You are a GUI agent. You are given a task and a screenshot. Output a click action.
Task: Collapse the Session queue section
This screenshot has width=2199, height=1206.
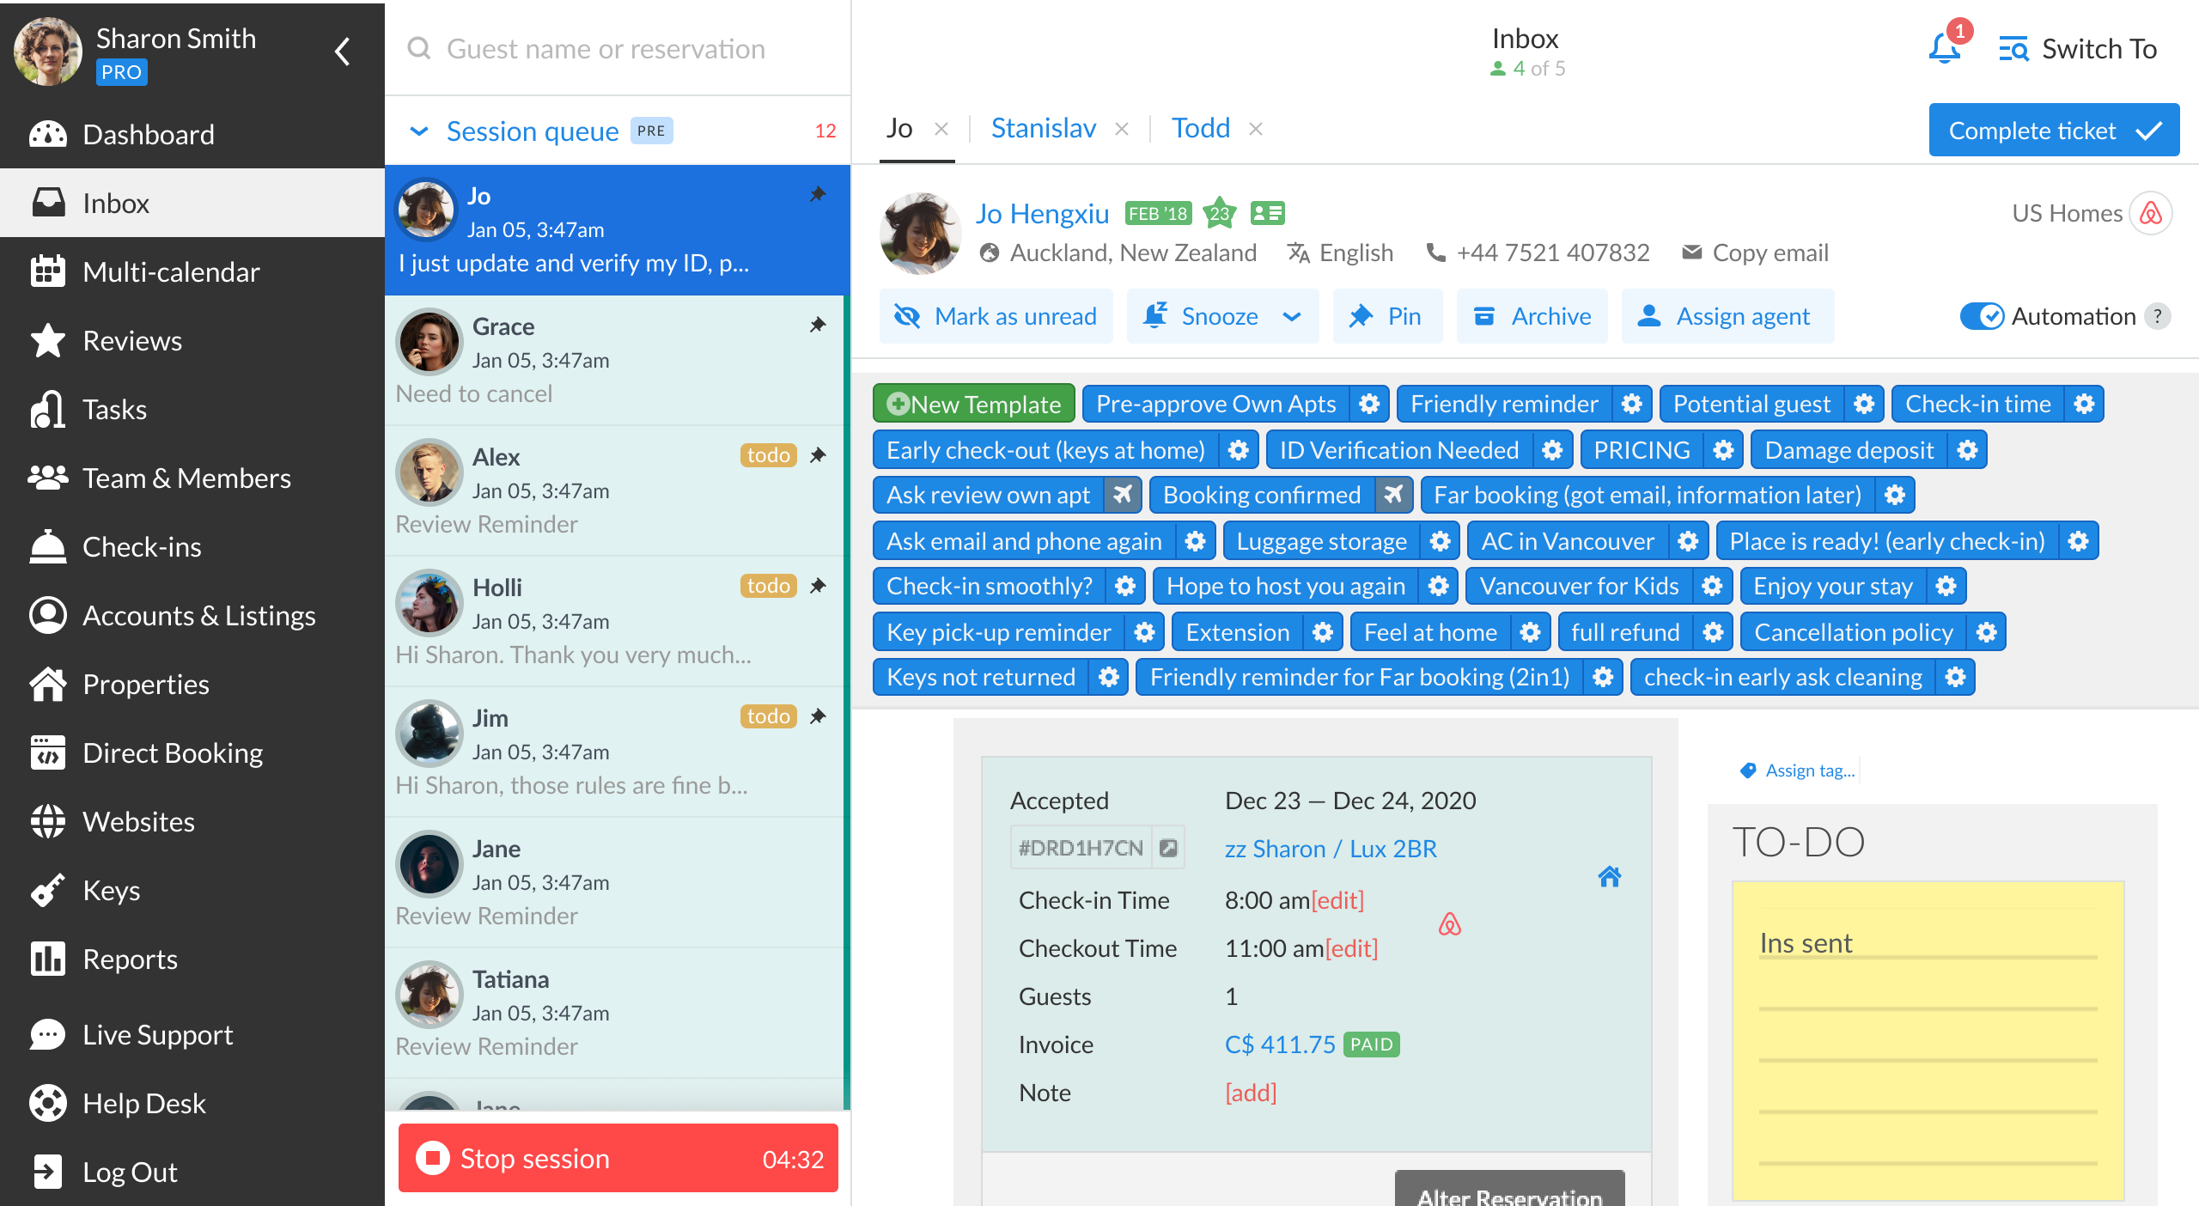coord(419,131)
